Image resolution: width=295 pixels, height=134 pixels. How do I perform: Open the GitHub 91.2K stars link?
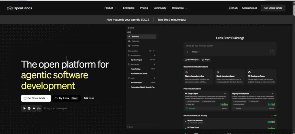tap(233, 8)
